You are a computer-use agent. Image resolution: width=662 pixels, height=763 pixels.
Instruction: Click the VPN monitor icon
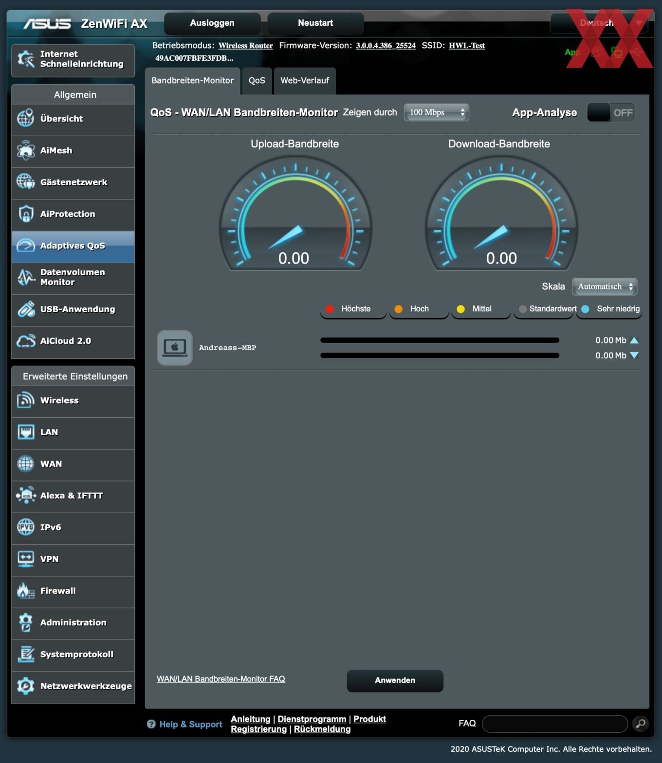click(x=26, y=559)
